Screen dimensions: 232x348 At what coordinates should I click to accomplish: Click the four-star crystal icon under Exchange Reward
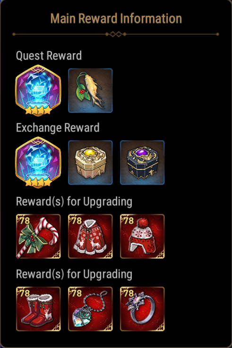(38, 162)
